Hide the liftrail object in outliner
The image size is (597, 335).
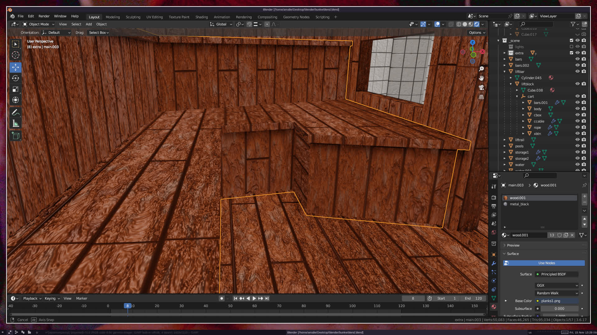click(577, 140)
